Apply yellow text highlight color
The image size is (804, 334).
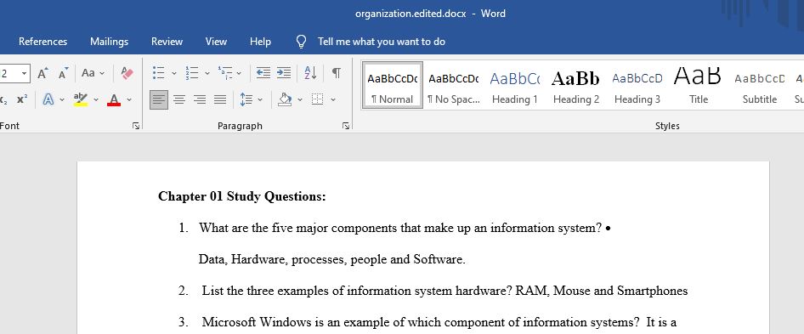pos(81,99)
